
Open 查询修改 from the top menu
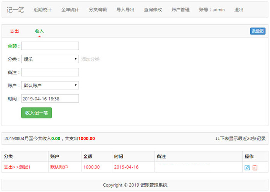153,10
